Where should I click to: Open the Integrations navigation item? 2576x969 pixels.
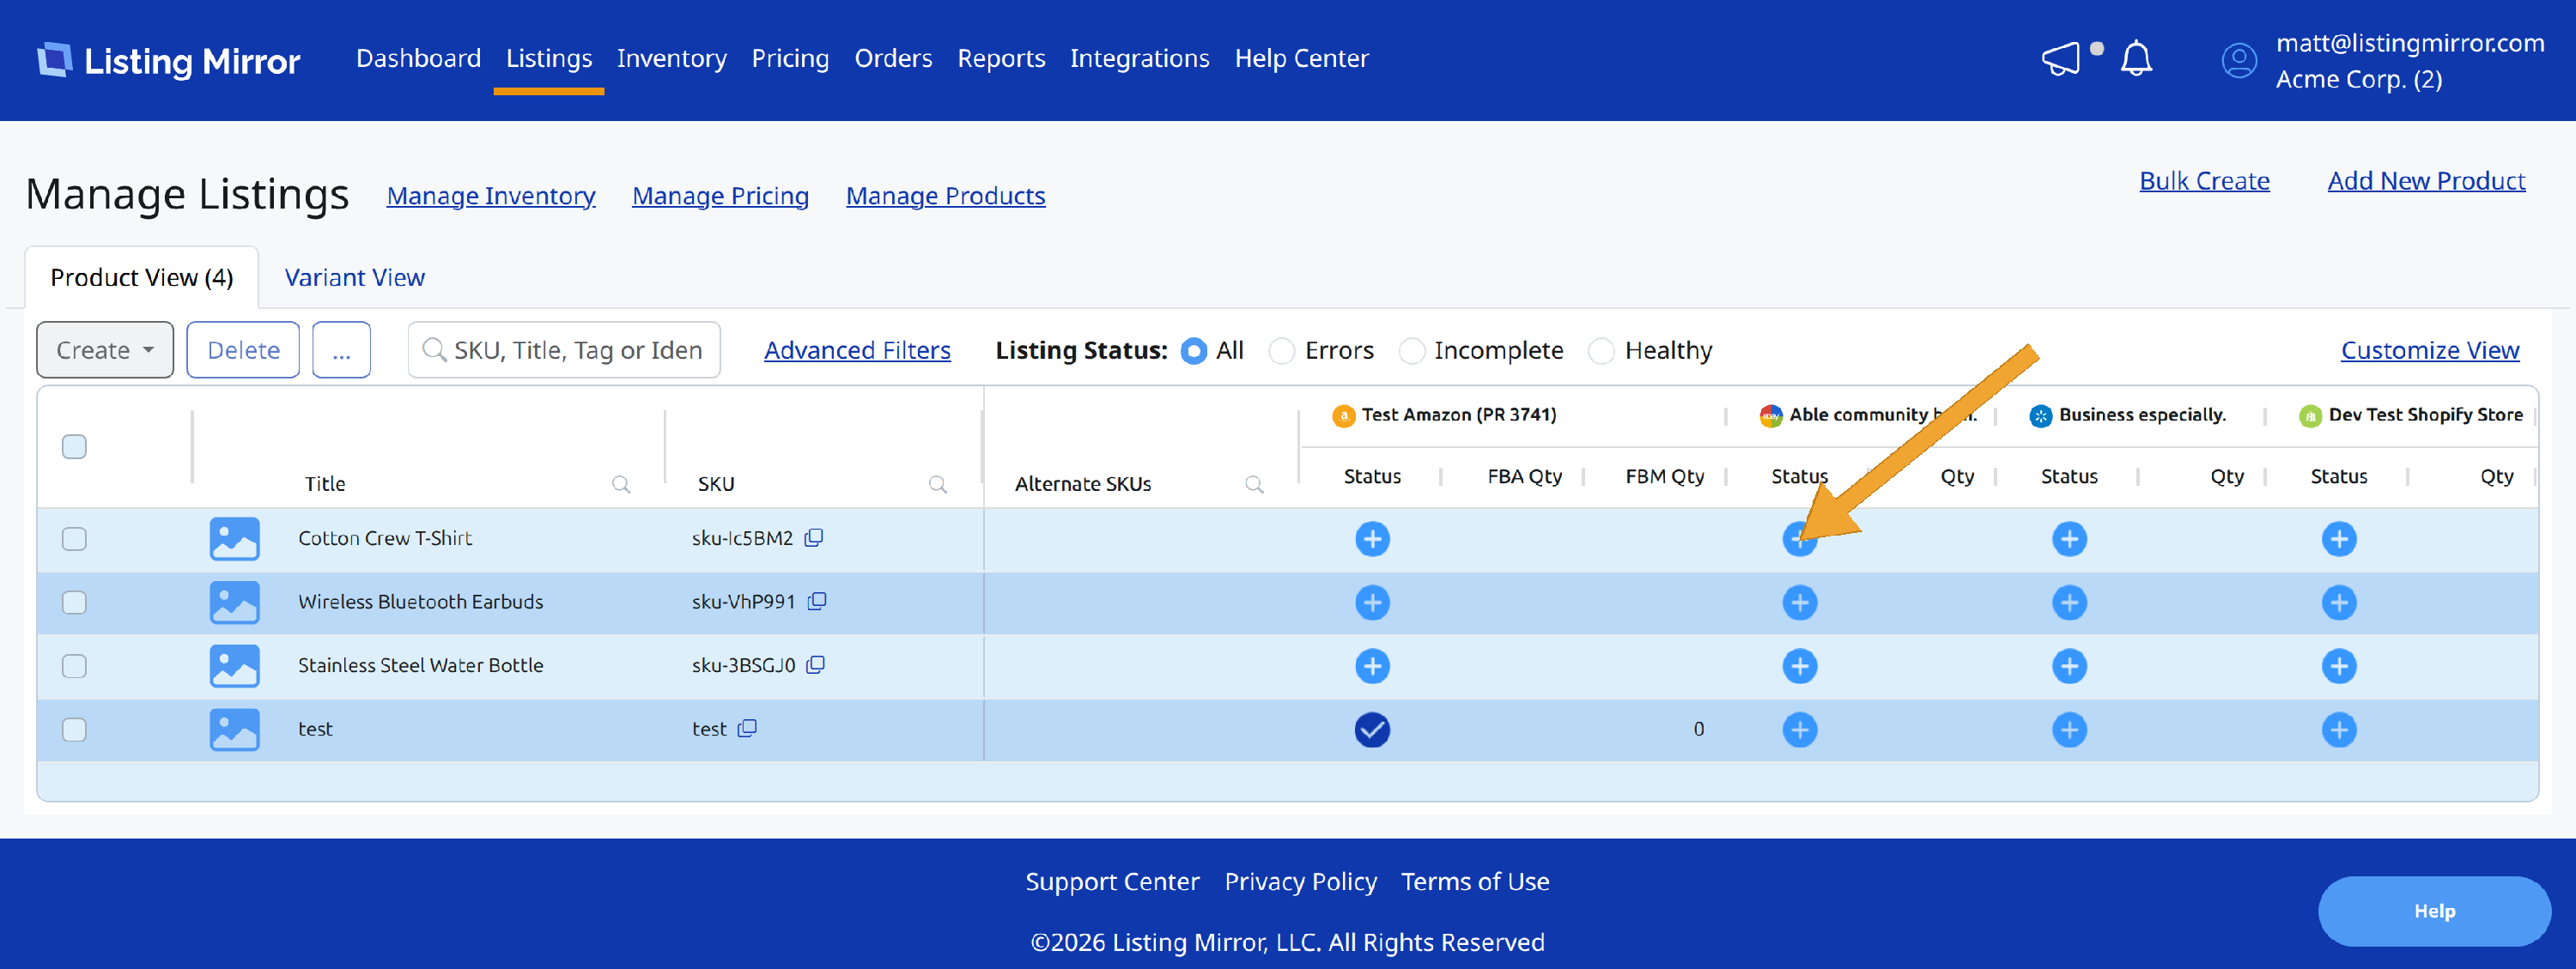[1139, 58]
